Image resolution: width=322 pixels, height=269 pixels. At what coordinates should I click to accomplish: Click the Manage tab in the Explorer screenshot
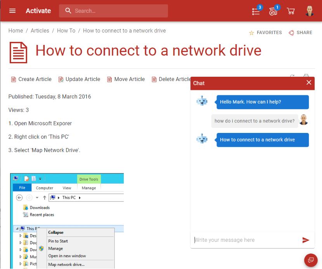point(89,188)
